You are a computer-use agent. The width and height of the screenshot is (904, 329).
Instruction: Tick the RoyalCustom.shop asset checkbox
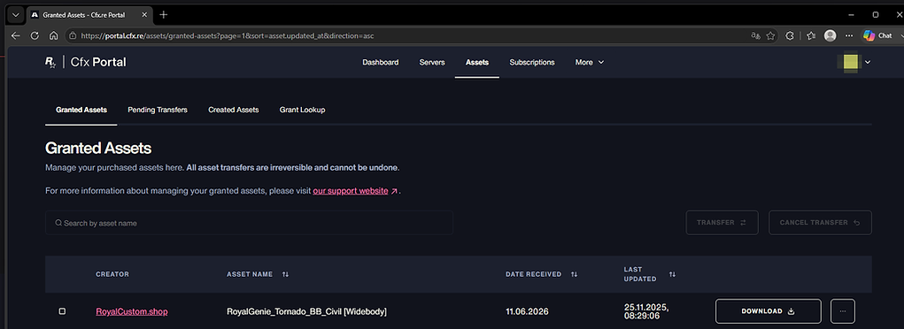62,311
